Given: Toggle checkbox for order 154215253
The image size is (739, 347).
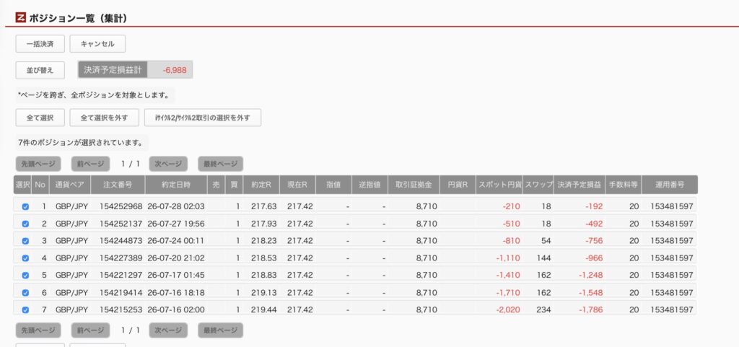Looking at the screenshot, I should (25, 310).
